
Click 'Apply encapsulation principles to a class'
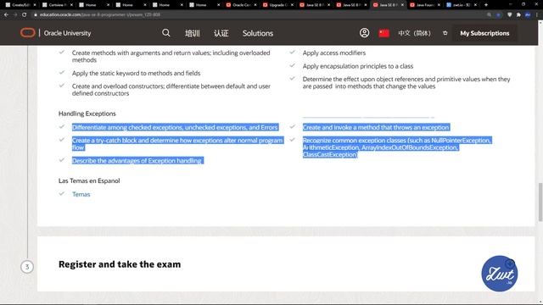[x=358, y=66]
